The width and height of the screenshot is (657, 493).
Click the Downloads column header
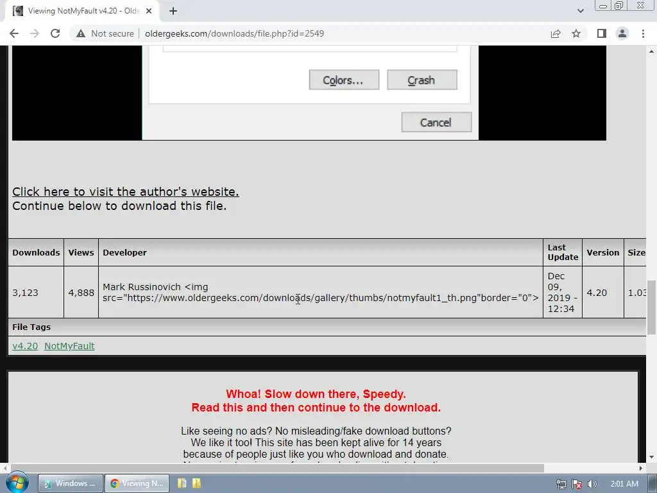[x=36, y=252]
